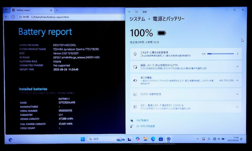Expand バッテリーの使用状況 section
The width and height of the screenshot is (252, 151).
coord(186,94)
